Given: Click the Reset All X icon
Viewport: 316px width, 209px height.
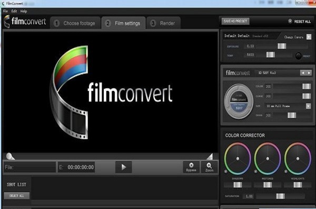Looking at the screenshot, I should click(290, 21).
